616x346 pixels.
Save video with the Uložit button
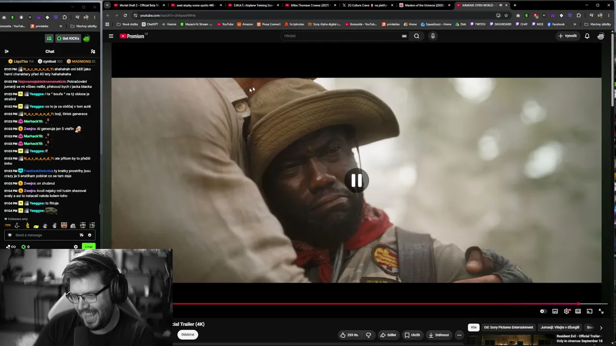coord(412,335)
